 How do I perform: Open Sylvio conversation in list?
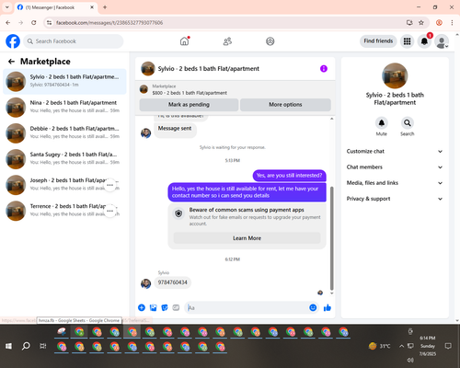[64, 82]
